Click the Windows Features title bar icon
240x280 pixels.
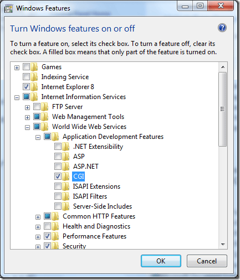point(8,8)
